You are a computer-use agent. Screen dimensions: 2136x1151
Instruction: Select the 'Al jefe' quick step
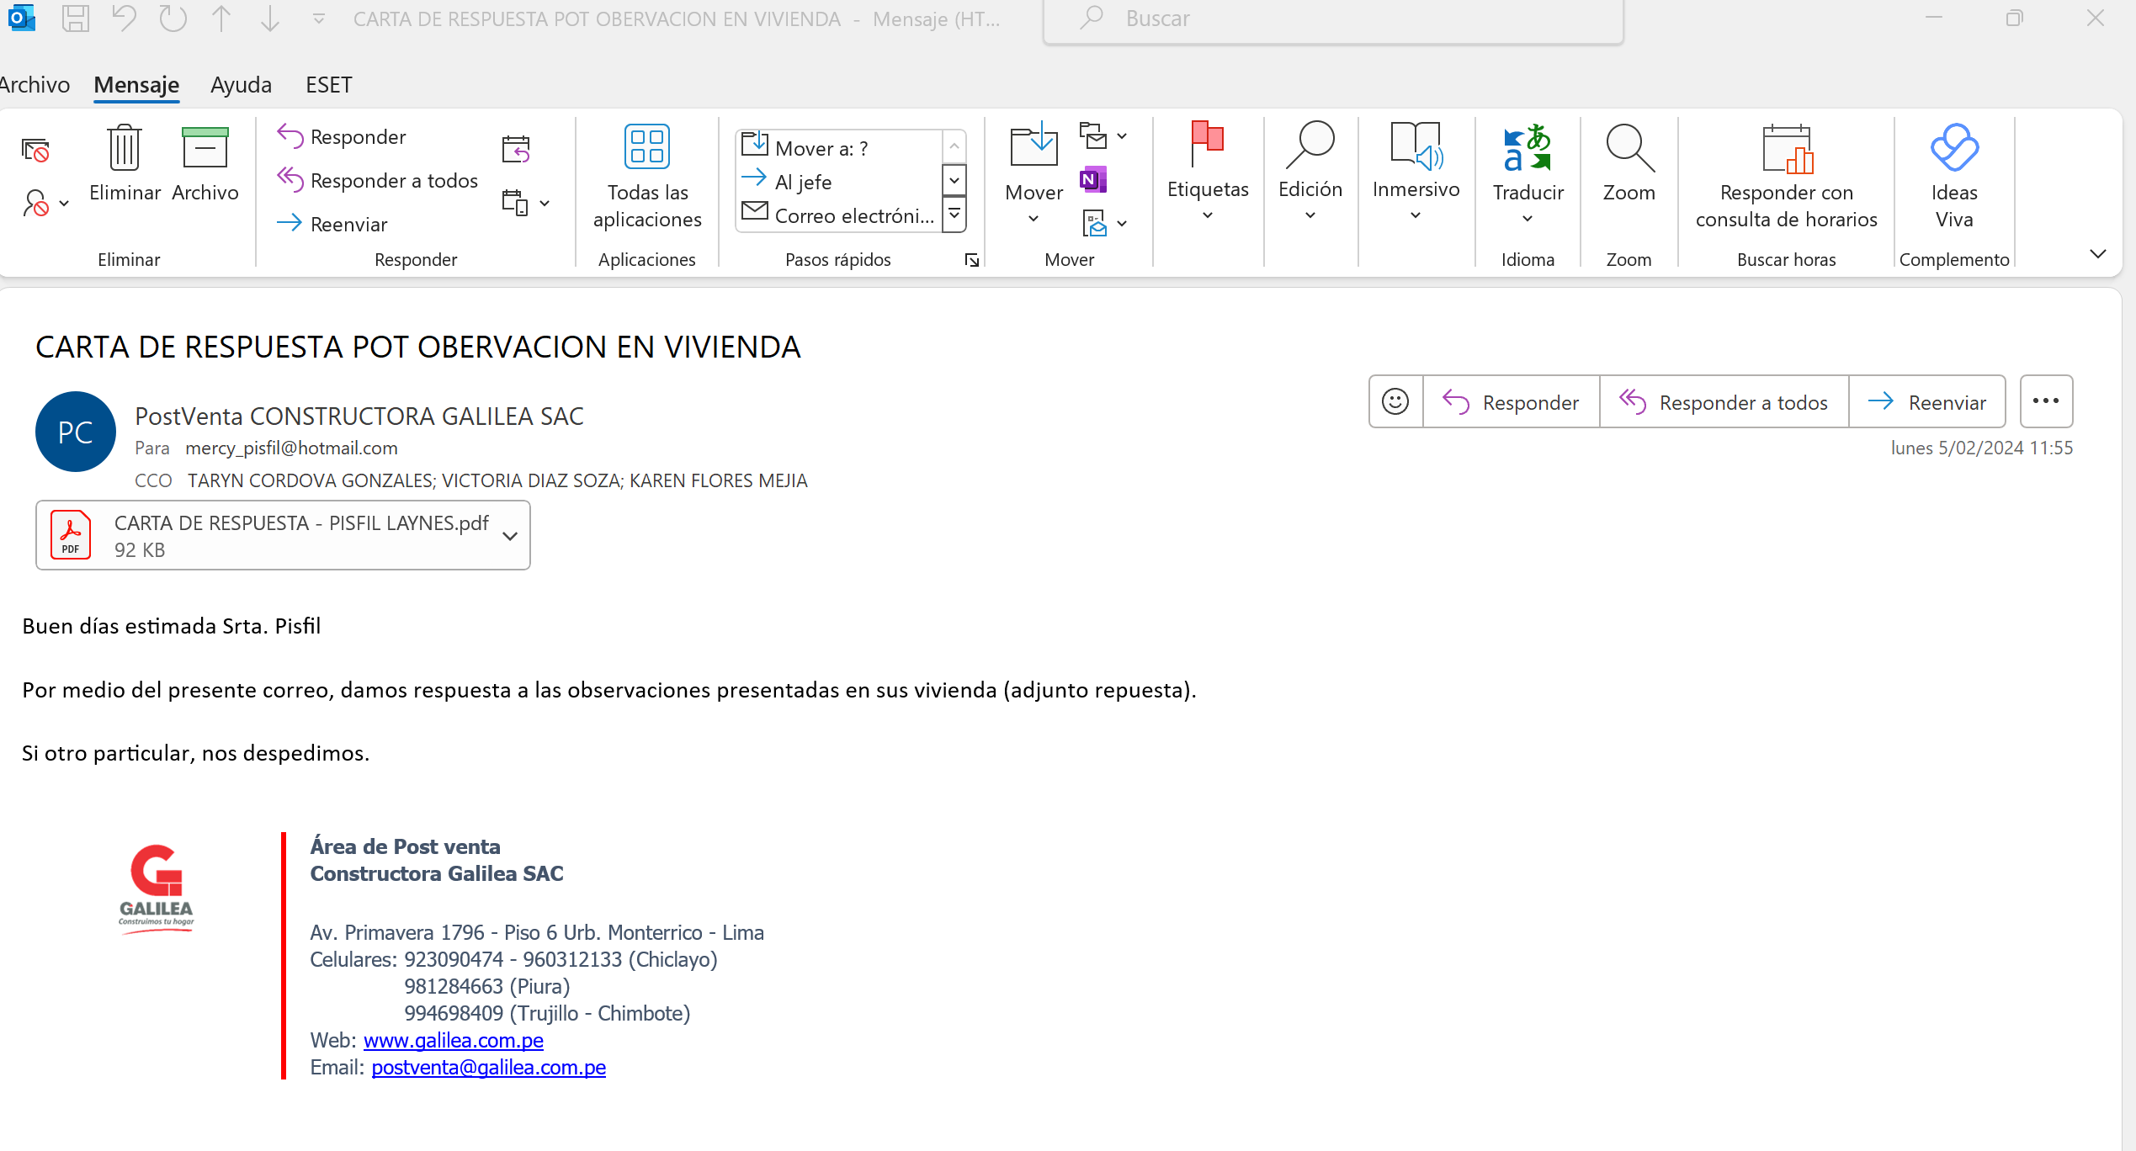click(x=838, y=182)
